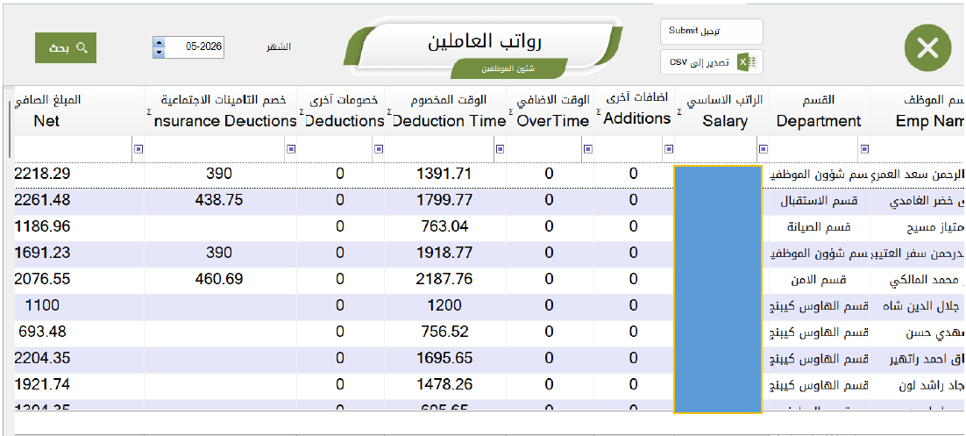Increase month with the up spinner arrow
Viewport: 966px width, 436px height.
point(159,43)
